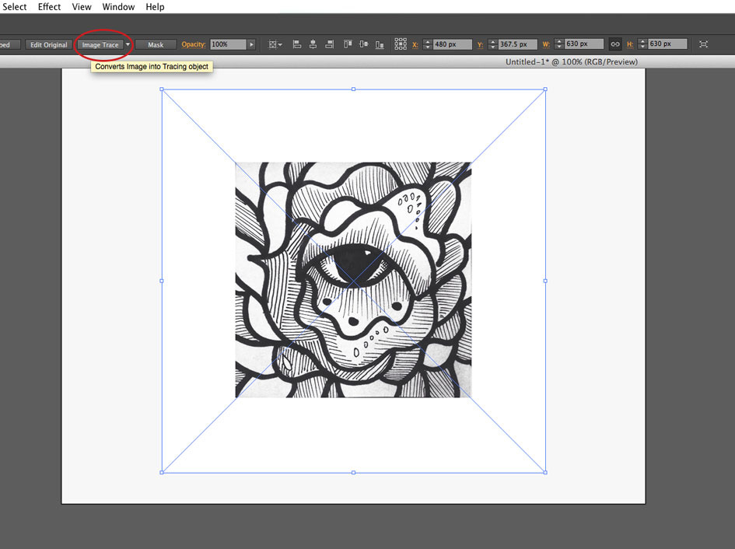Select the Horizontal Align Center icon
735x549 pixels.
312,44
